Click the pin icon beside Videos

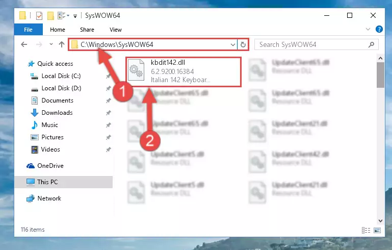[108, 149]
